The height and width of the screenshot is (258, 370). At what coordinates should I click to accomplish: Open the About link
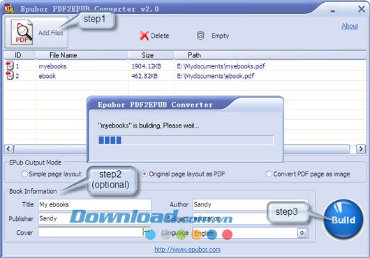click(350, 26)
